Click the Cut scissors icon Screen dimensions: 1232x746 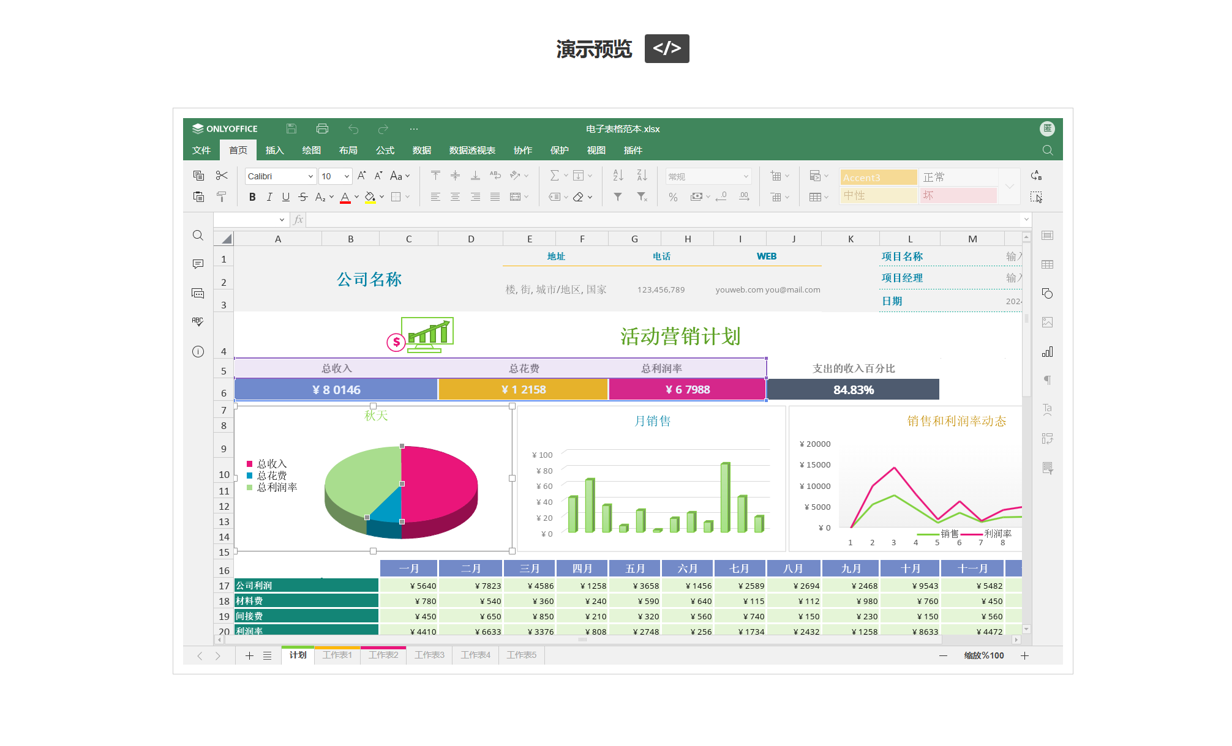point(222,176)
